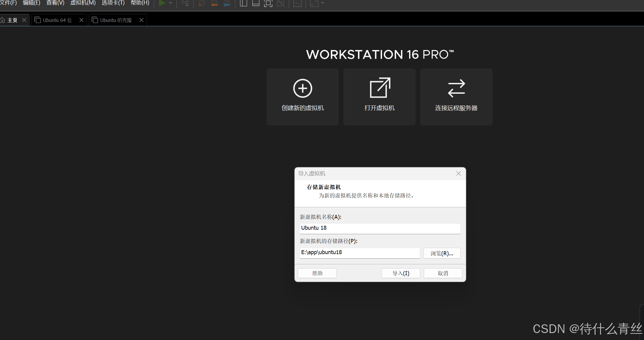Click the take snapshot icon

click(202, 3)
